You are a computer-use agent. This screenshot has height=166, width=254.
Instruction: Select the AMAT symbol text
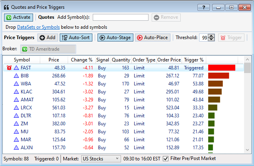click(27, 100)
